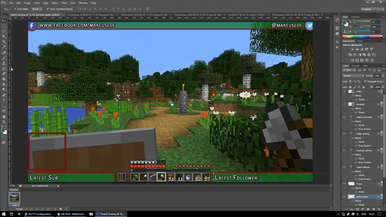386x217 pixels.
Task: Select the Eraser tool
Action: point(4,74)
